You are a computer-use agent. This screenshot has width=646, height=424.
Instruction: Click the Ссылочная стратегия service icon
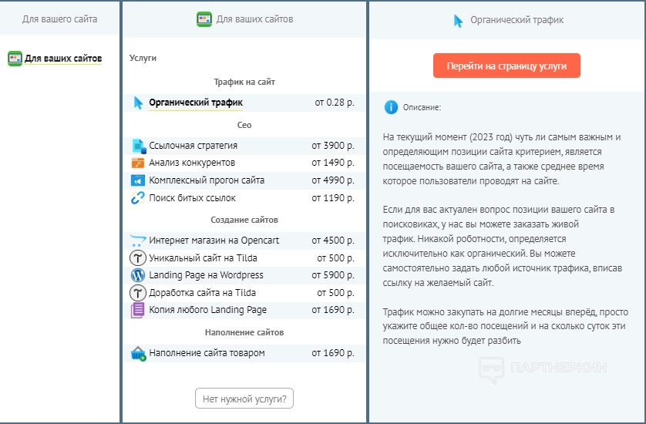tap(138, 146)
